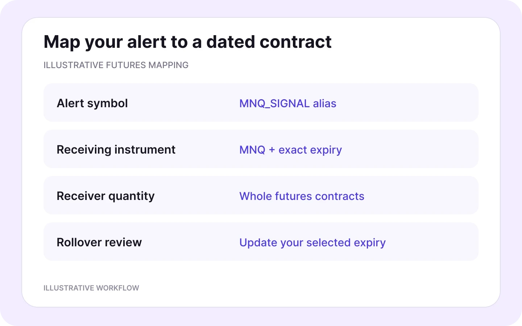The image size is (522, 326).
Task: Select the 'Whole futures contracts' value
Action: 302,196
